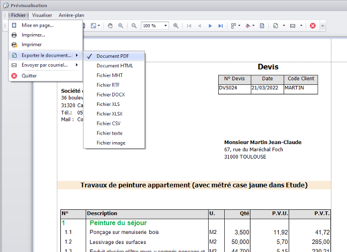This screenshot has height=252, width=347.
Task: Select checked Document PDF export option
Action: [x=114, y=56]
